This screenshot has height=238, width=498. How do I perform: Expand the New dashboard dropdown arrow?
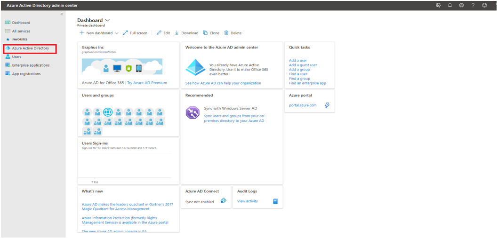[x=117, y=33]
